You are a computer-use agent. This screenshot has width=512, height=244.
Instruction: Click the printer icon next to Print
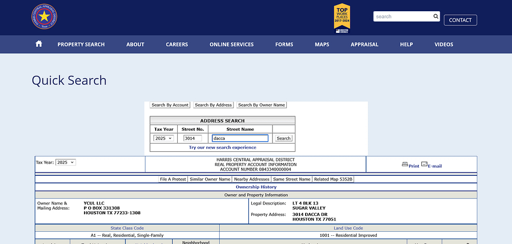coord(405,164)
